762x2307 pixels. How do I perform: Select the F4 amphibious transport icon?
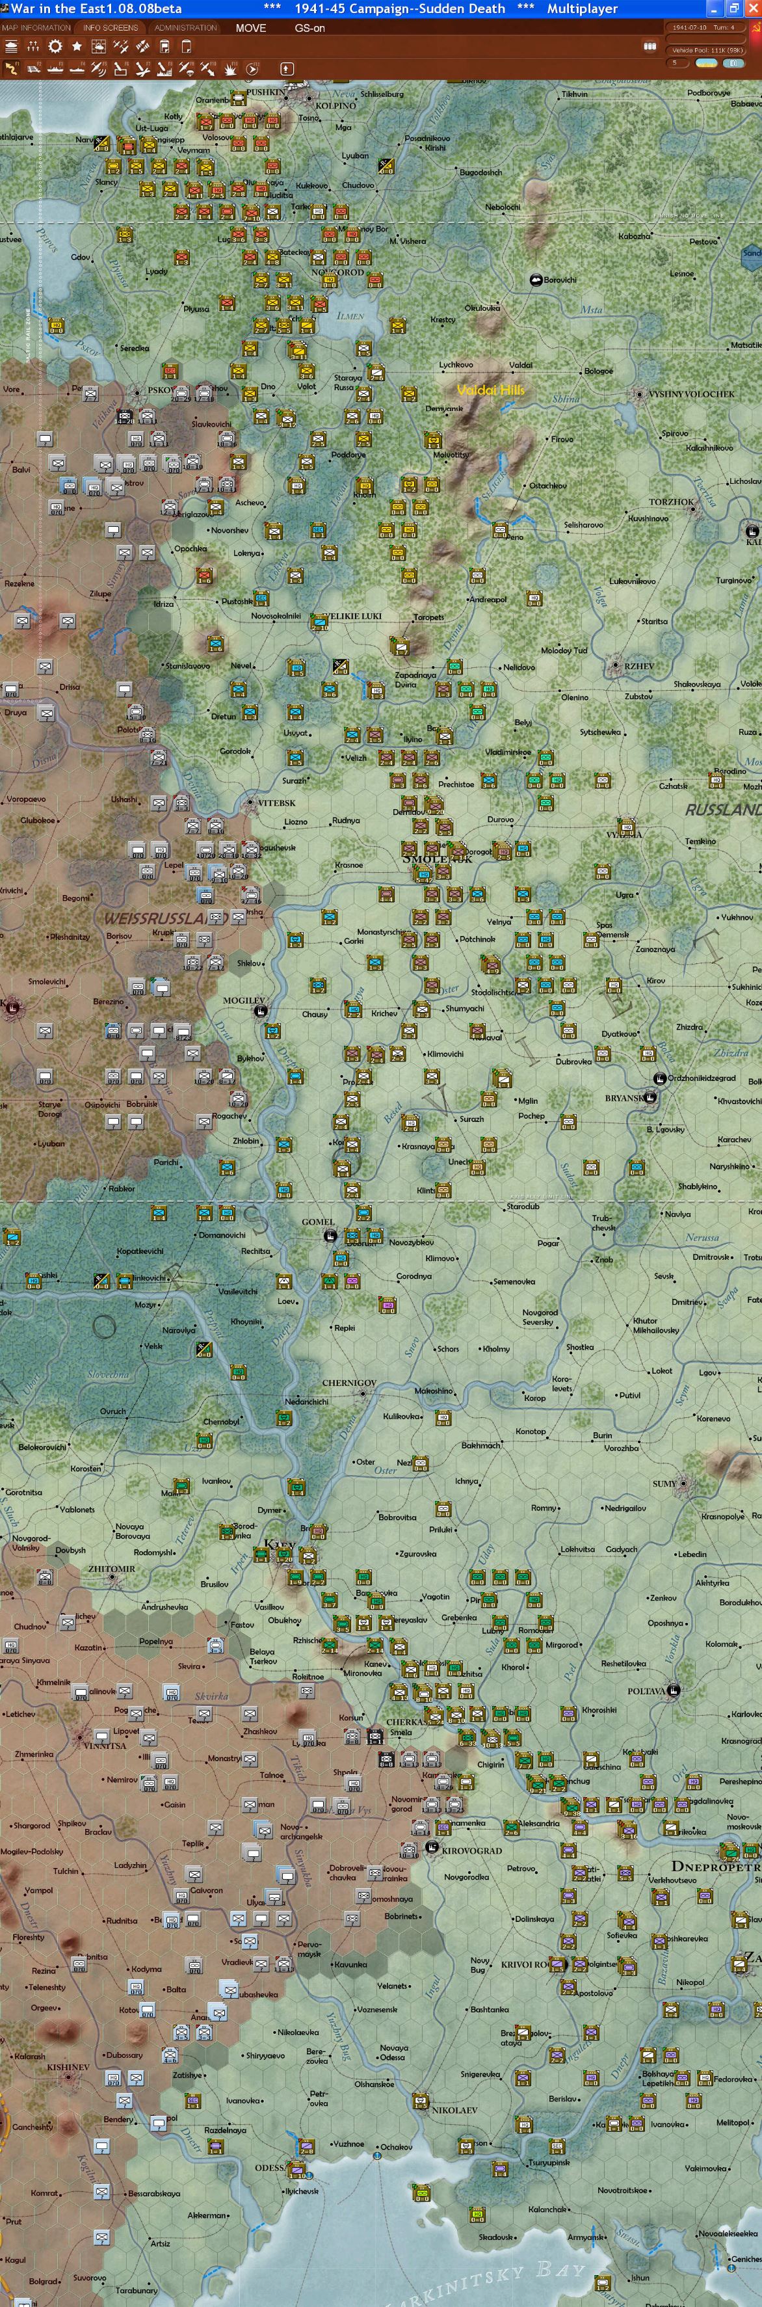[77, 69]
